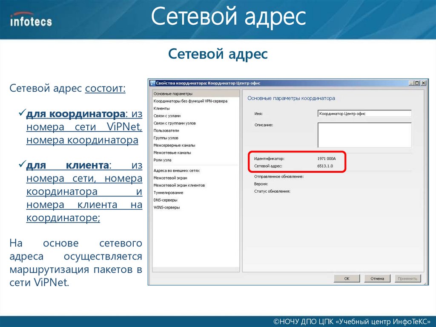436x327 pixels.
Task: Click the "Отправленное обновление:" label
Action: pyautogui.click(x=279, y=177)
